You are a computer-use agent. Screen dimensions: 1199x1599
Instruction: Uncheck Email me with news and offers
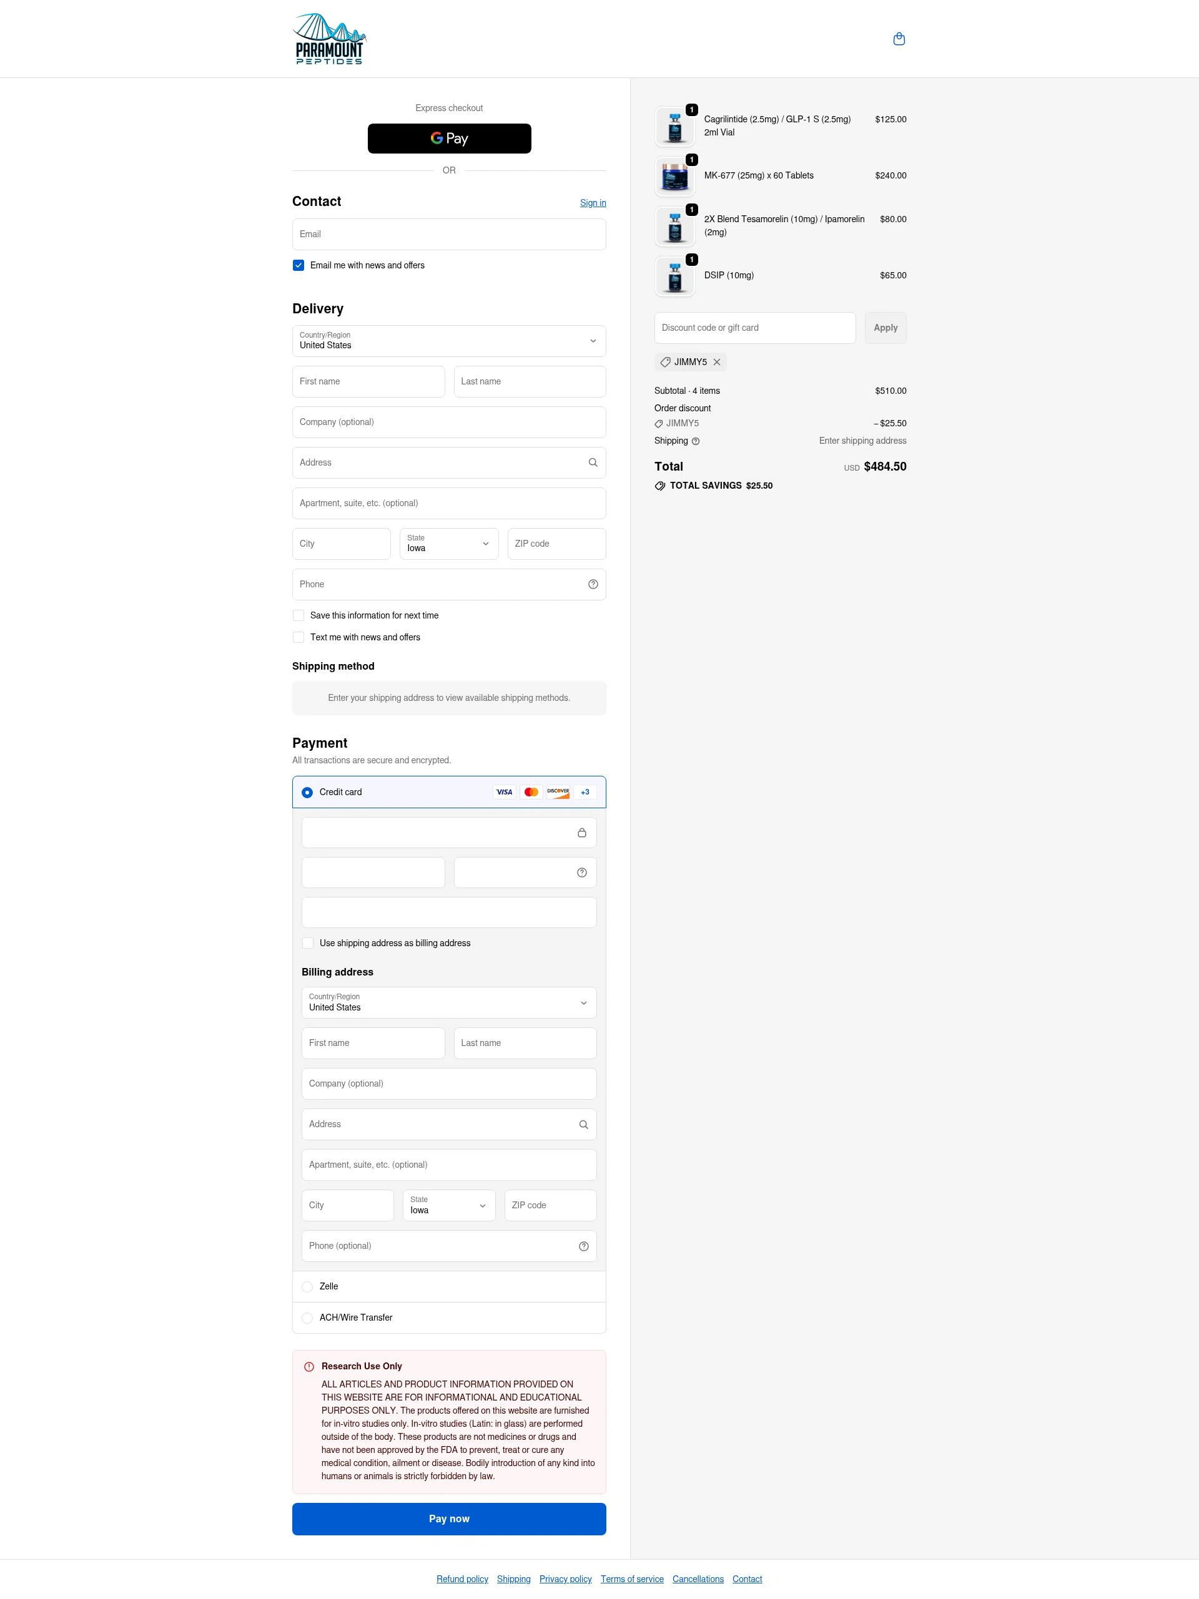click(298, 265)
